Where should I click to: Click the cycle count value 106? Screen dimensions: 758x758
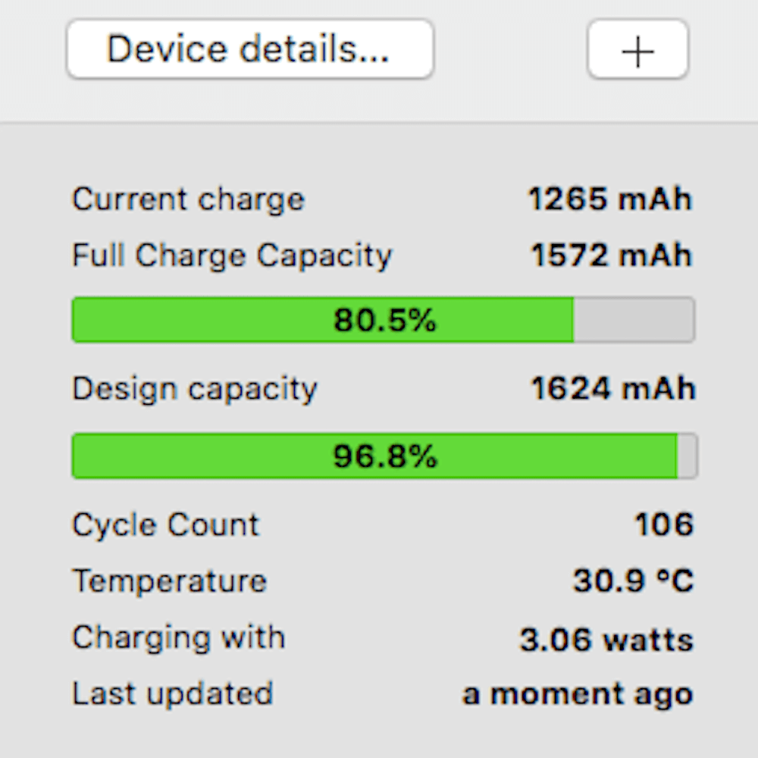664,525
